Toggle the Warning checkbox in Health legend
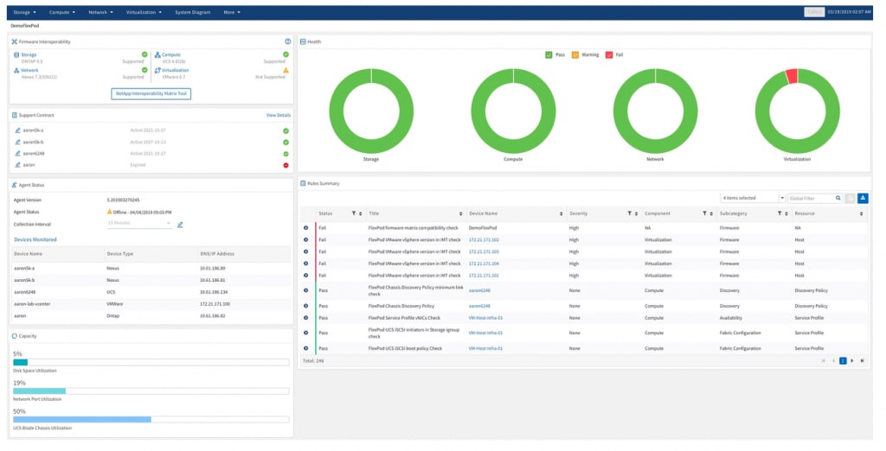The width and height of the screenshot is (886, 451). (x=575, y=54)
